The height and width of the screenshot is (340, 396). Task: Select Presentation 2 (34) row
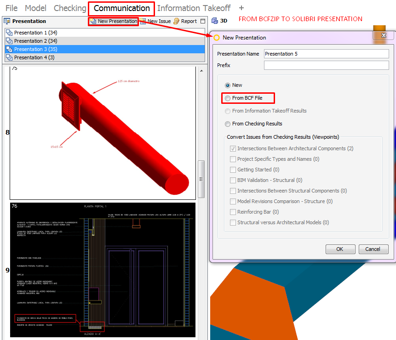[105, 41]
